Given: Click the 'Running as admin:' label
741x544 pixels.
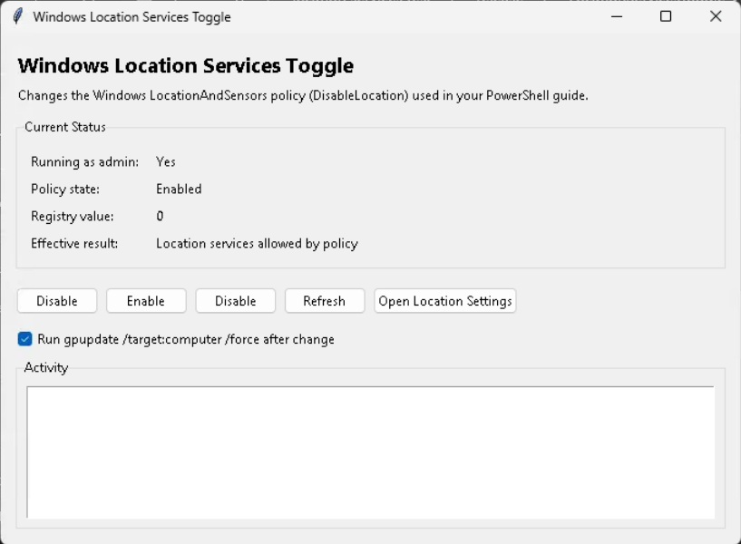Looking at the screenshot, I should coord(85,162).
